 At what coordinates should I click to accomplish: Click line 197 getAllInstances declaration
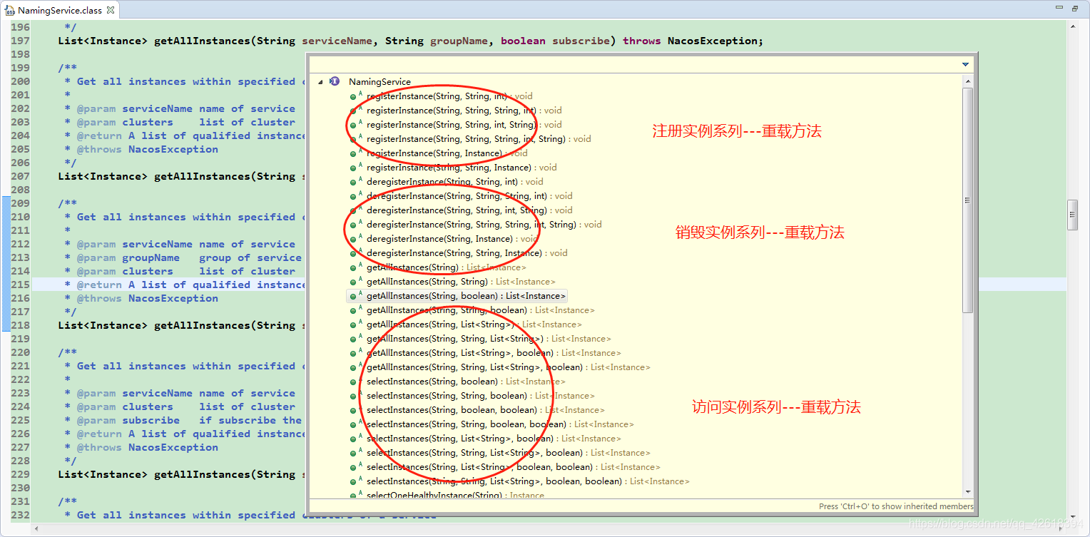(x=411, y=41)
